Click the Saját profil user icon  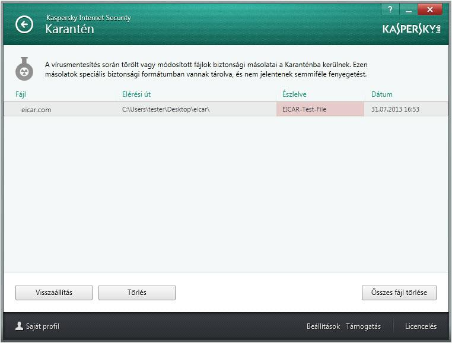(x=19, y=326)
